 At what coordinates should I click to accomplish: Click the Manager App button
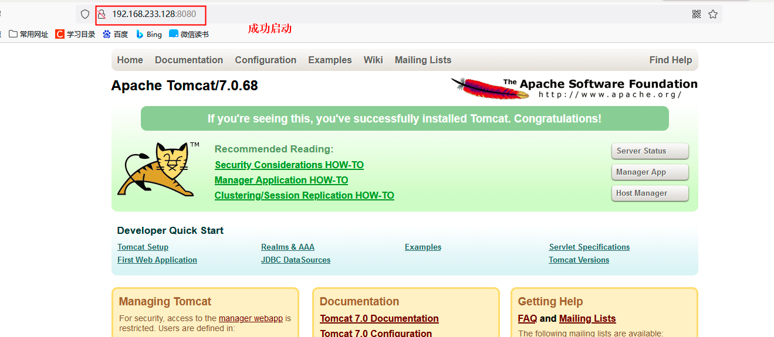click(650, 172)
